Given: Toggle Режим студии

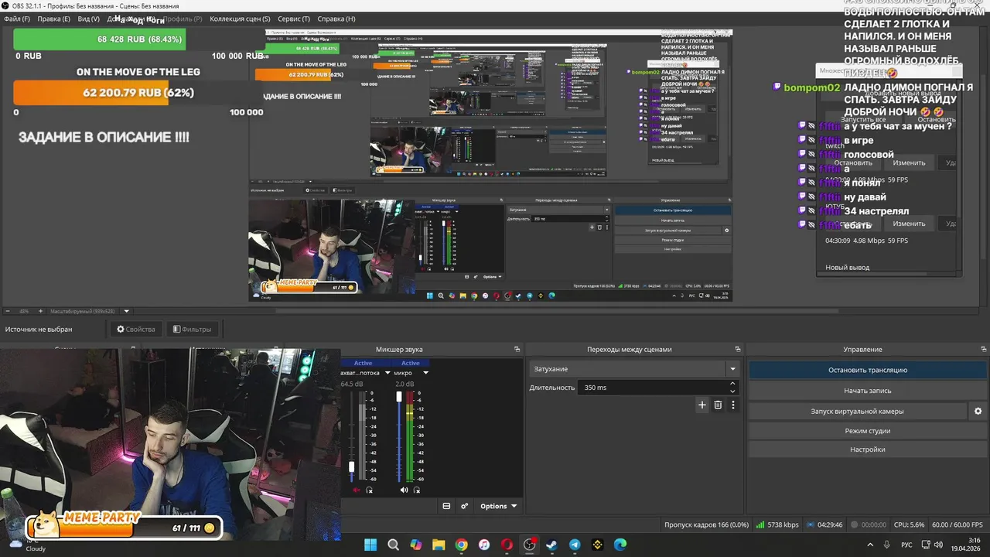Looking at the screenshot, I should click(x=868, y=431).
